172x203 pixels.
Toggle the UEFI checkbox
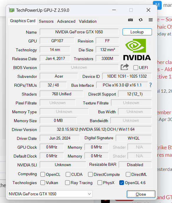(136, 68)
